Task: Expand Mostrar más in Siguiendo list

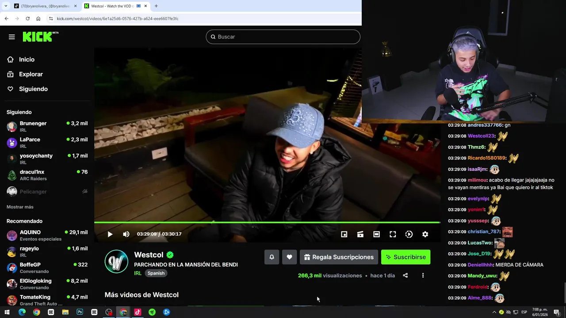Action: [x=20, y=207]
